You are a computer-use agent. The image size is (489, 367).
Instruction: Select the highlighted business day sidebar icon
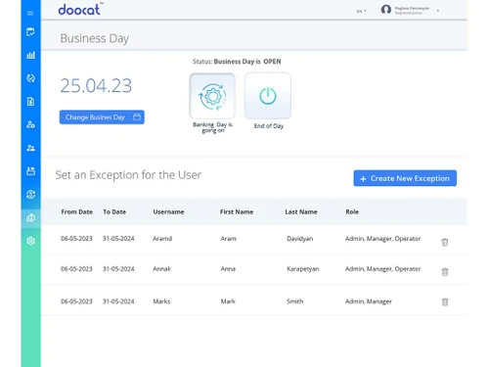tap(30, 217)
